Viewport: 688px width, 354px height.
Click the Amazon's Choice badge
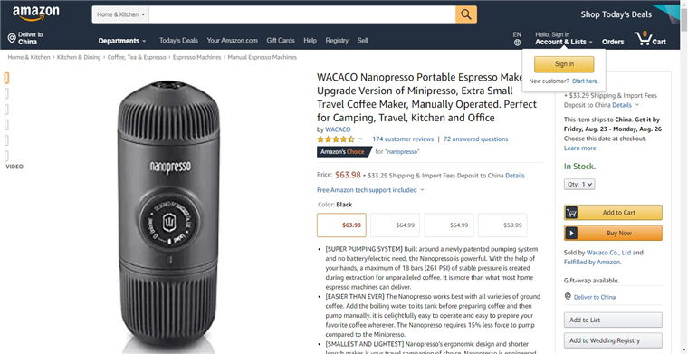(343, 152)
